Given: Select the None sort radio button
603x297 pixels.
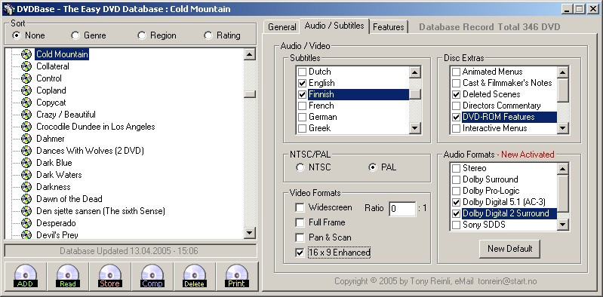Looking at the screenshot, I should pyautogui.click(x=17, y=35).
